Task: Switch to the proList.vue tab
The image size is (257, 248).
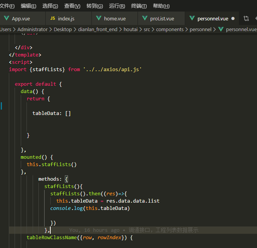Action: point(161,18)
